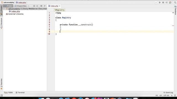The image size is (177, 99).
Task: Click the Registry class name in the code
Action: 66,18
